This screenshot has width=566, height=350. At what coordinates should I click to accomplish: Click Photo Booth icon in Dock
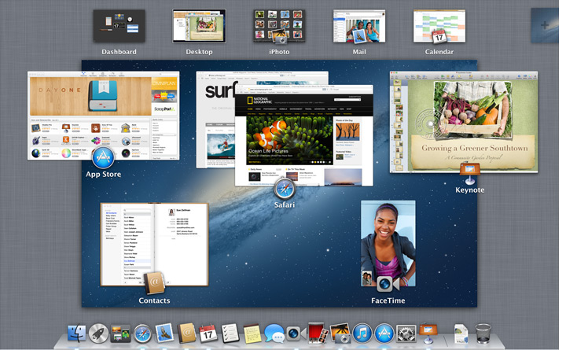click(317, 334)
